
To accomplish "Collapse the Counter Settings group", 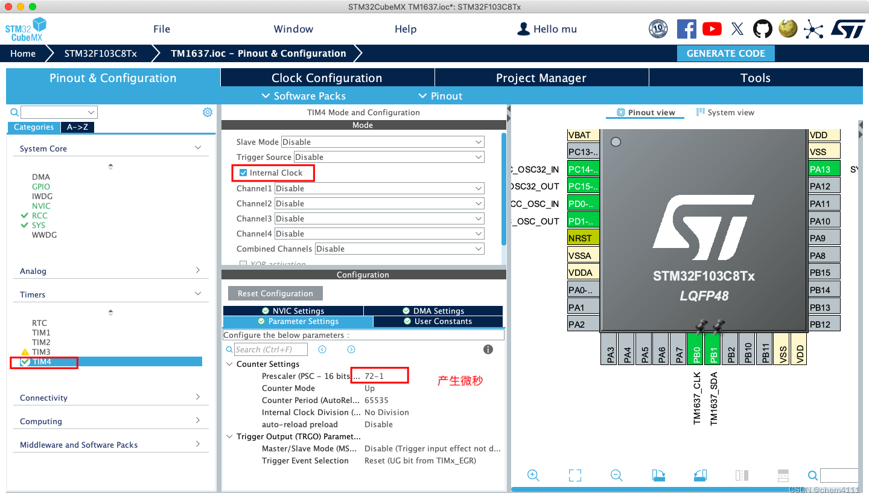I will click(229, 364).
